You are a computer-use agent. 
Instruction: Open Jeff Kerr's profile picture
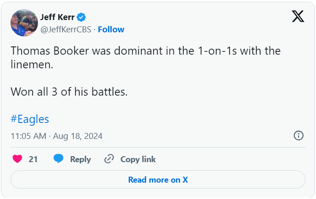[x=24, y=23]
